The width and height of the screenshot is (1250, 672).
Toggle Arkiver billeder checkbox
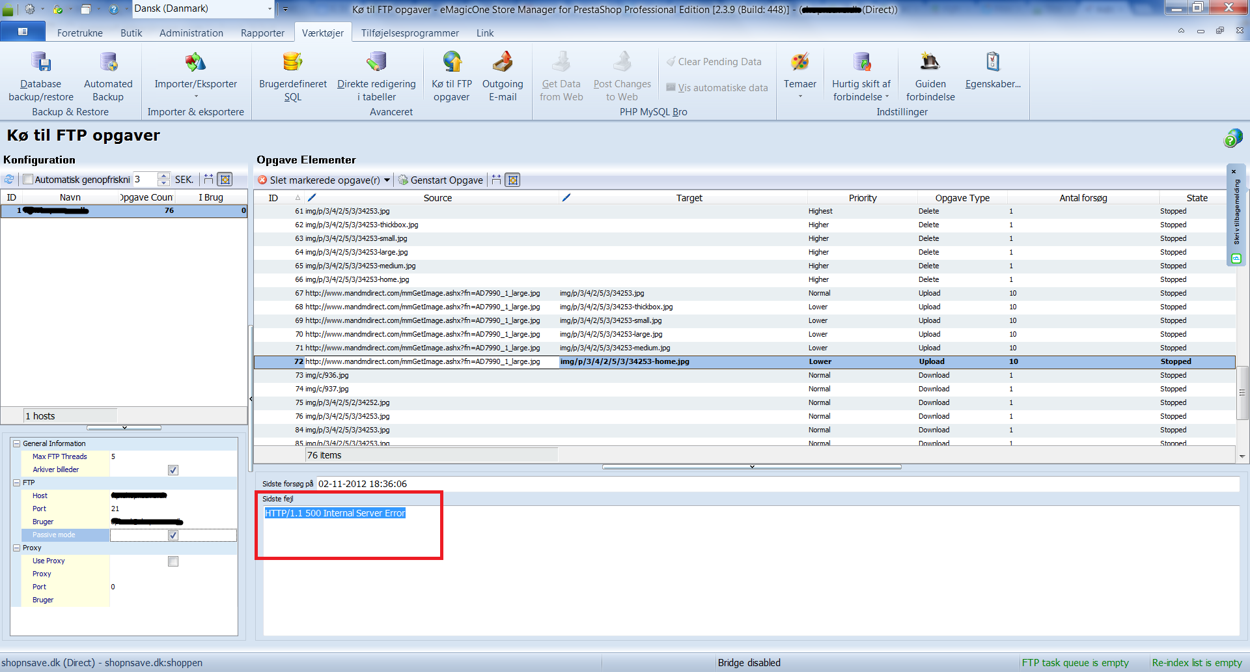[173, 470]
